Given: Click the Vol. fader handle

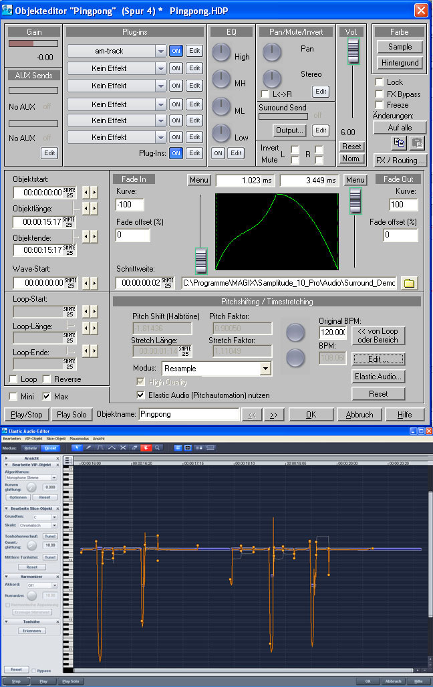Looking at the screenshot, I should click(x=352, y=52).
